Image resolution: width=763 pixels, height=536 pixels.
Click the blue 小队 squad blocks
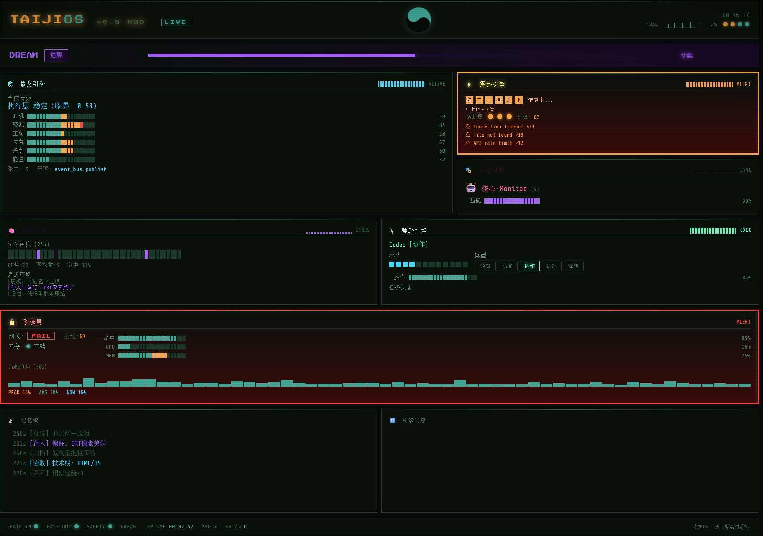click(402, 265)
